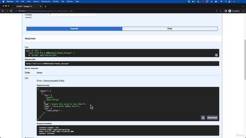Click the 'Responses' section heading

[30, 38]
